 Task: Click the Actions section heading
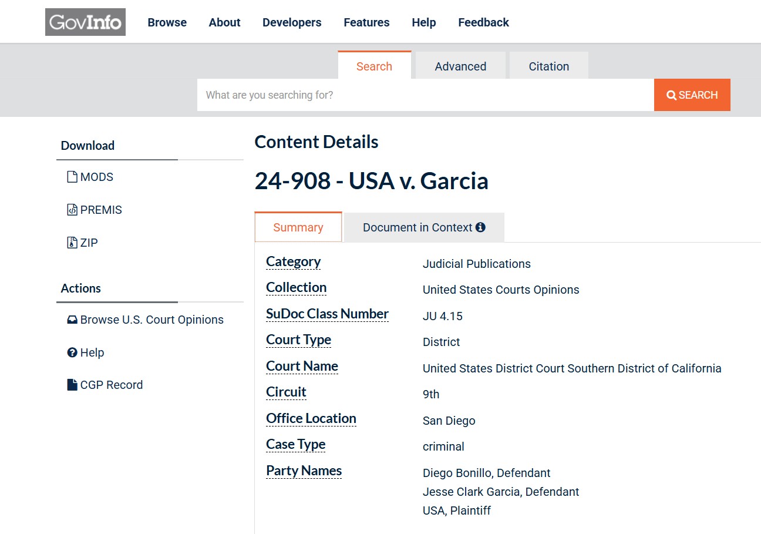(x=81, y=288)
